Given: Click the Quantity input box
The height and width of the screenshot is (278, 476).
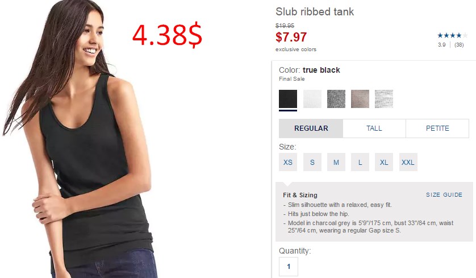Looking at the screenshot, I should click(289, 267).
